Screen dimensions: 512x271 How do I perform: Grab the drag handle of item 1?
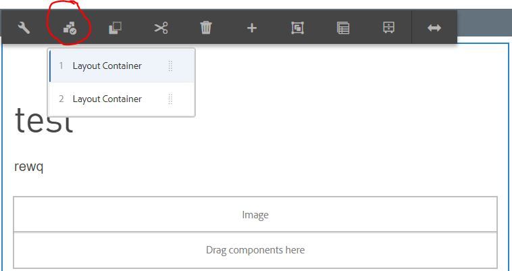170,66
